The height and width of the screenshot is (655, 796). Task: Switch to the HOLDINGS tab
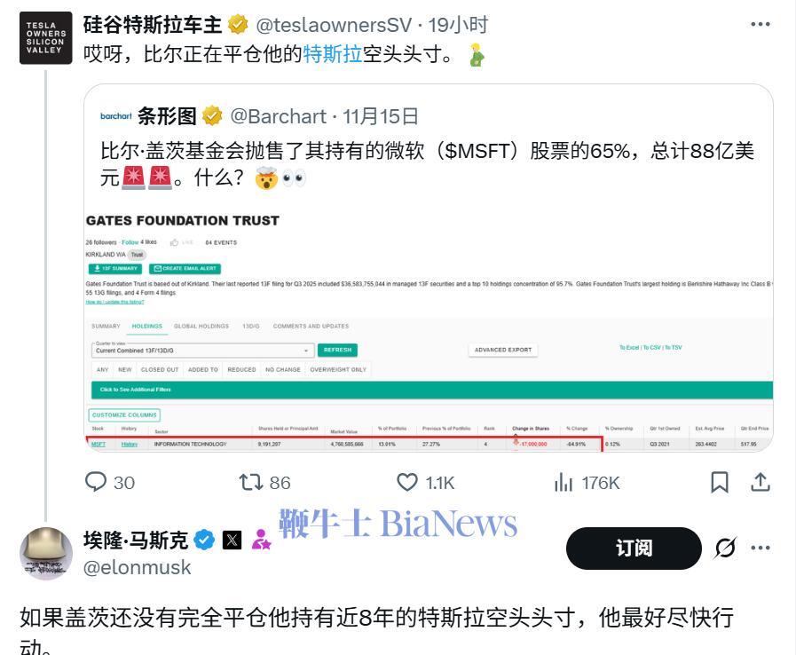click(x=146, y=327)
